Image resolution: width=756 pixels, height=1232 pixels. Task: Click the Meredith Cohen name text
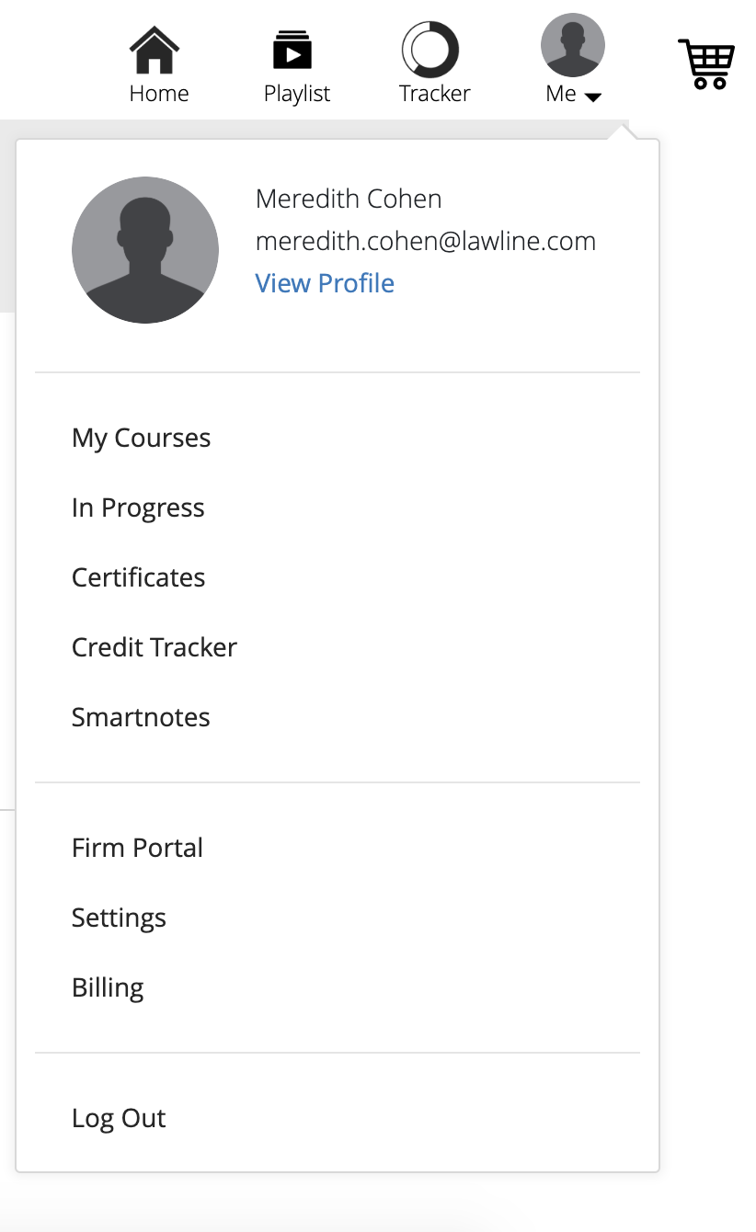349,199
